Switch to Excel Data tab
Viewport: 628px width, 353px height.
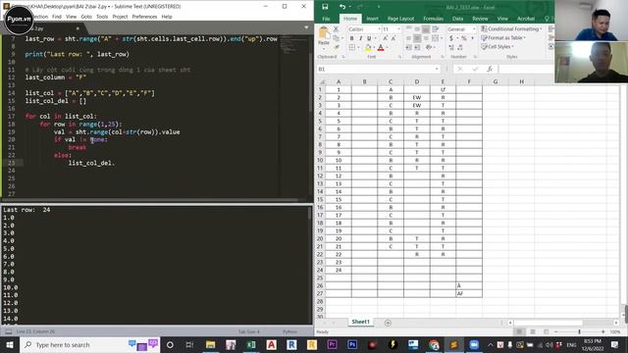point(457,19)
